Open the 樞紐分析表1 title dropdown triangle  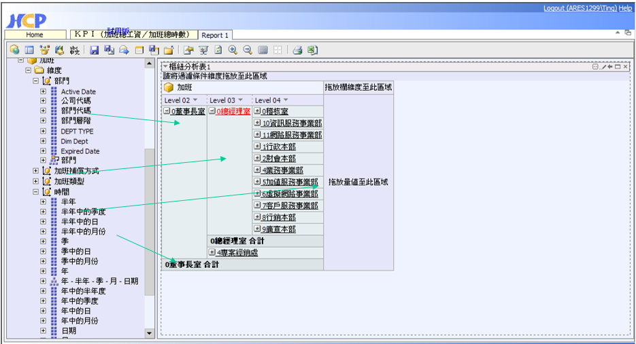(x=165, y=66)
